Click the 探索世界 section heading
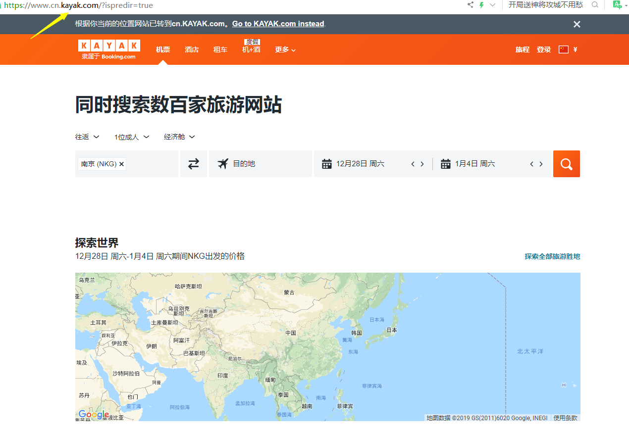 pyautogui.click(x=97, y=243)
